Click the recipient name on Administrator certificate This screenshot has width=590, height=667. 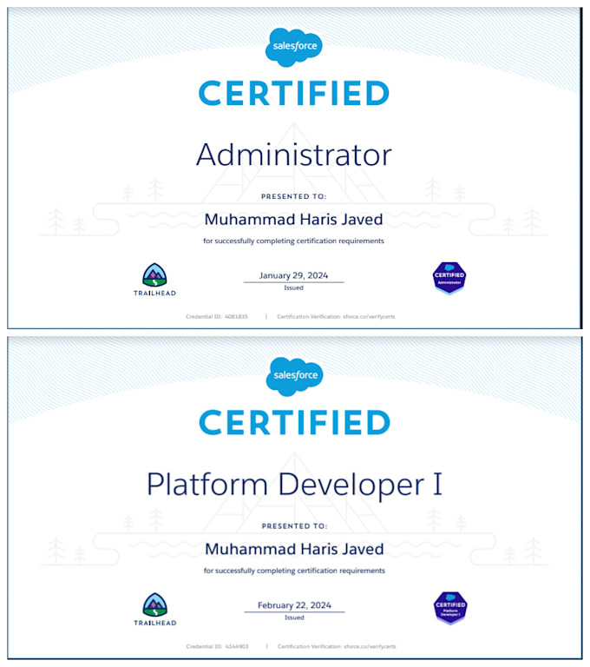(294, 220)
